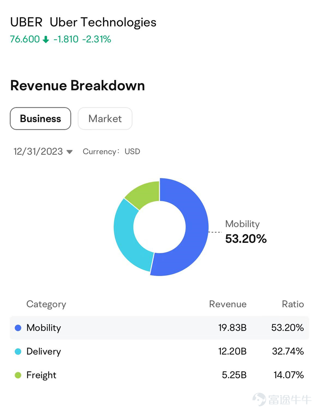Click the Mobility chart callout label
The height and width of the screenshot is (413, 319).
tap(242, 224)
